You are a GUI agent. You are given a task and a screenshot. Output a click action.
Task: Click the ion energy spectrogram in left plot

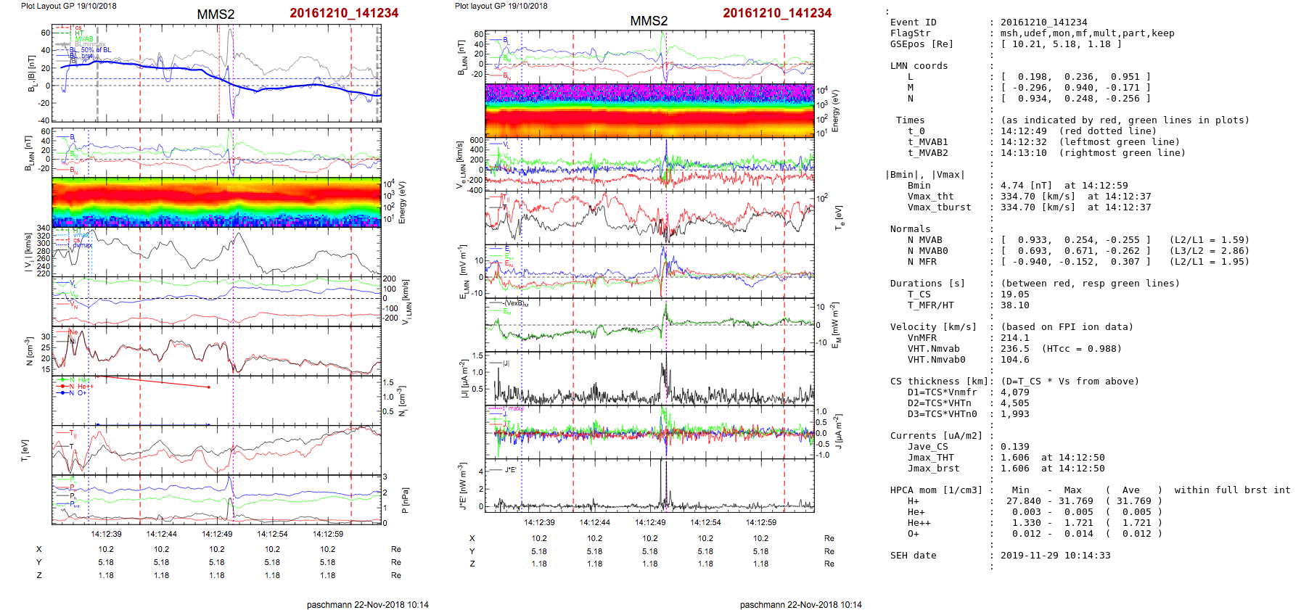click(216, 202)
